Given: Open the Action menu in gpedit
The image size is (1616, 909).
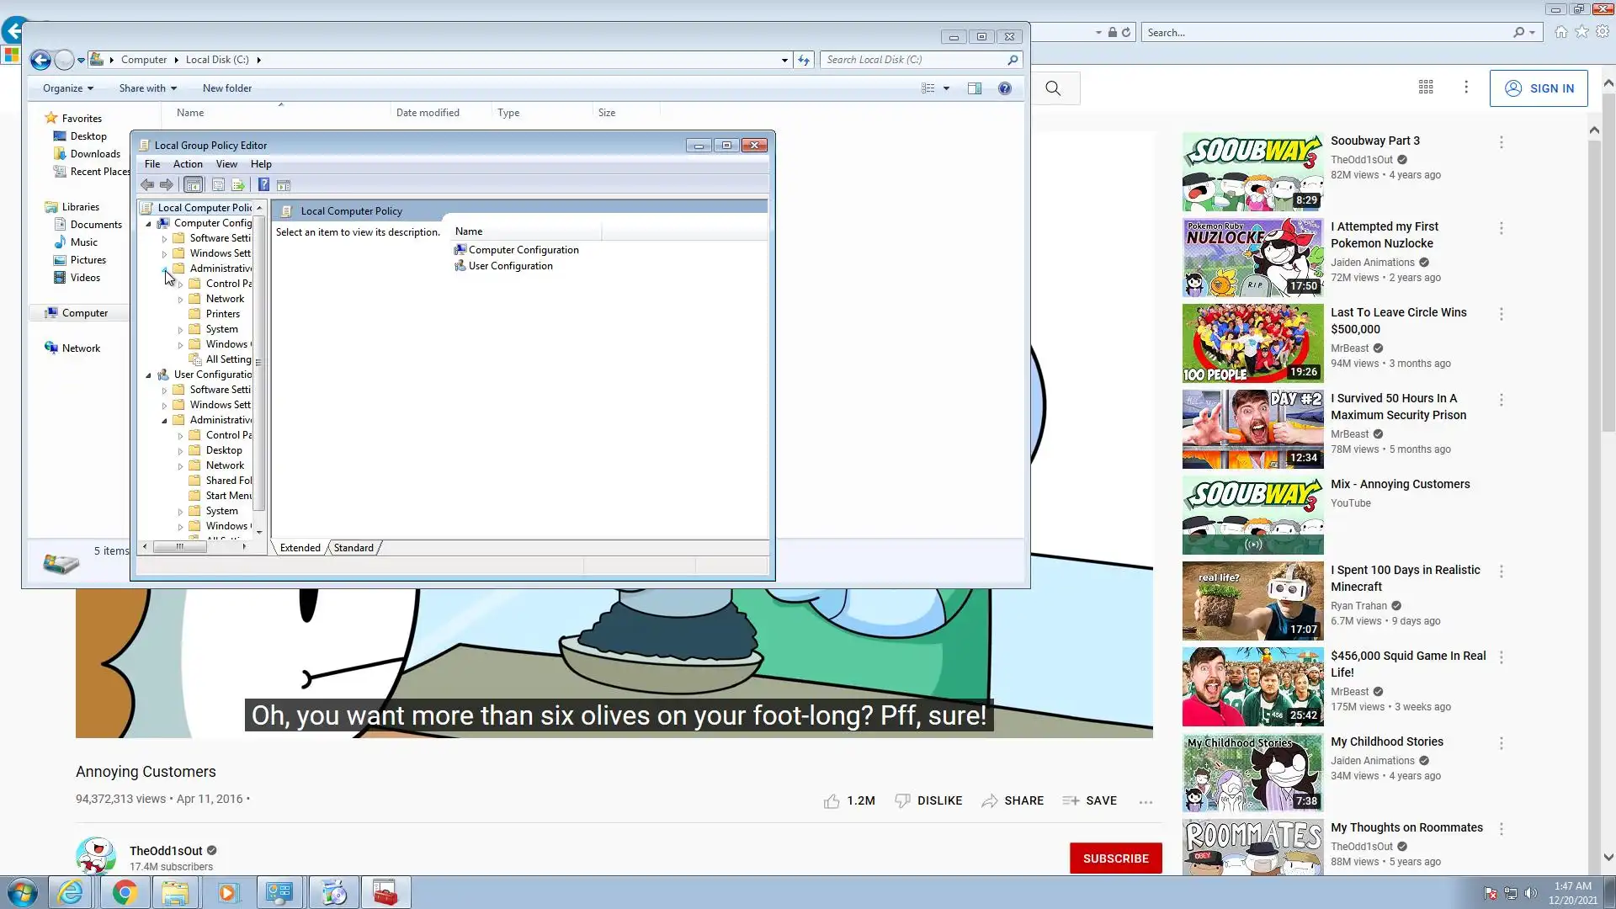Looking at the screenshot, I should pos(188,164).
